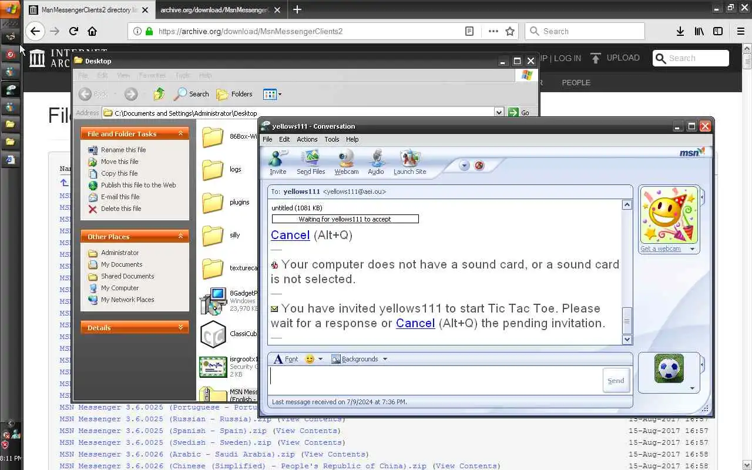Click Explorer Up folder icon

pos(159,94)
